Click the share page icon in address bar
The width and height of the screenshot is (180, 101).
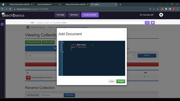click(x=154, y=9)
